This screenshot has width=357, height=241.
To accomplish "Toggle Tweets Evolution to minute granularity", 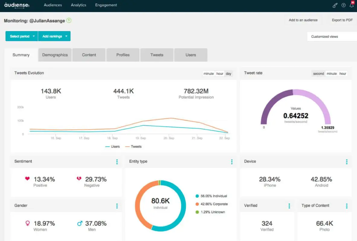I will pyautogui.click(x=209, y=73).
